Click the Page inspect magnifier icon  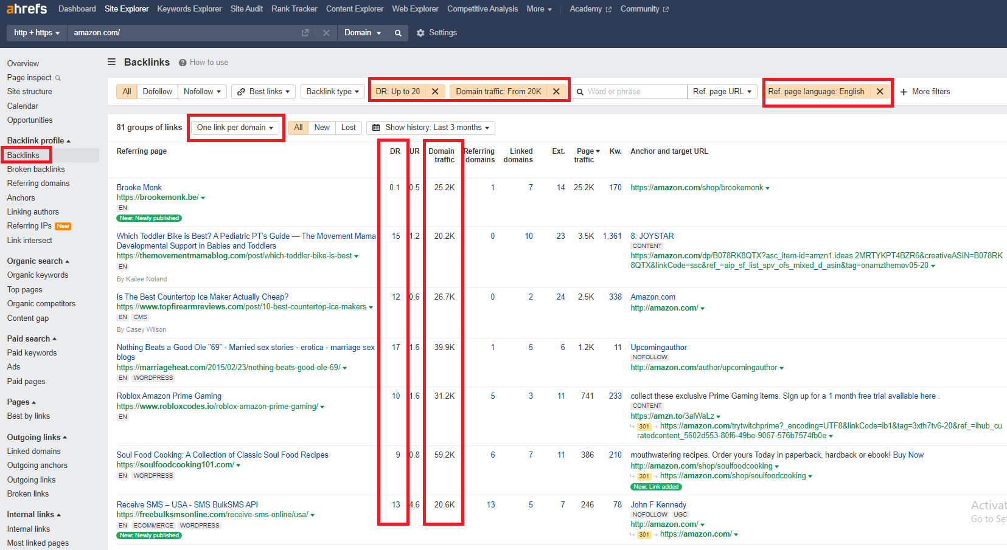[x=58, y=78]
